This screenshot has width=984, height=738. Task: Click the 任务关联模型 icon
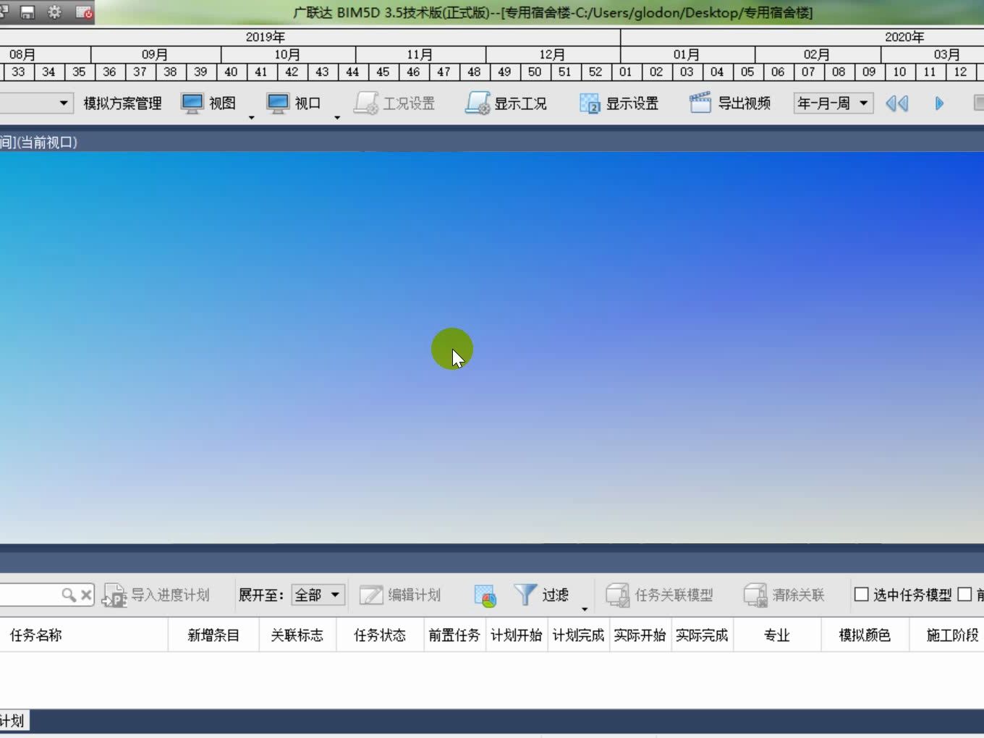point(618,595)
